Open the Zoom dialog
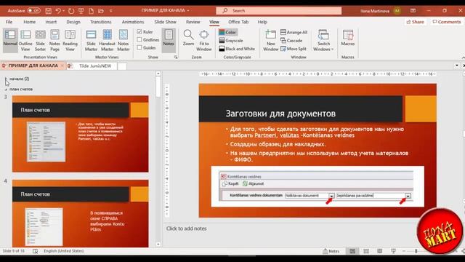This screenshot has width=465, height=262. pyautogui.click(x=188, y=38)
